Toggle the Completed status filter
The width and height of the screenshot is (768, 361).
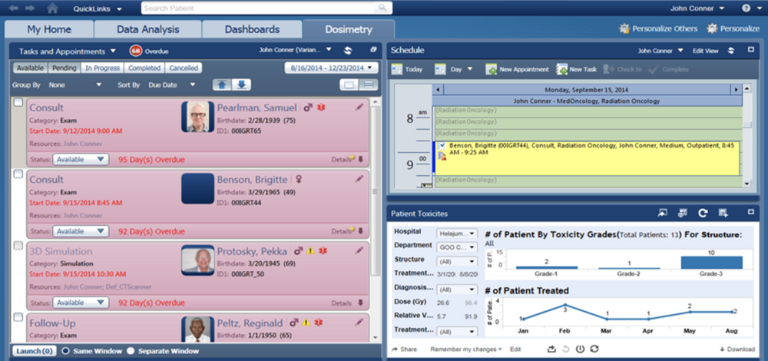coord(144,68)
